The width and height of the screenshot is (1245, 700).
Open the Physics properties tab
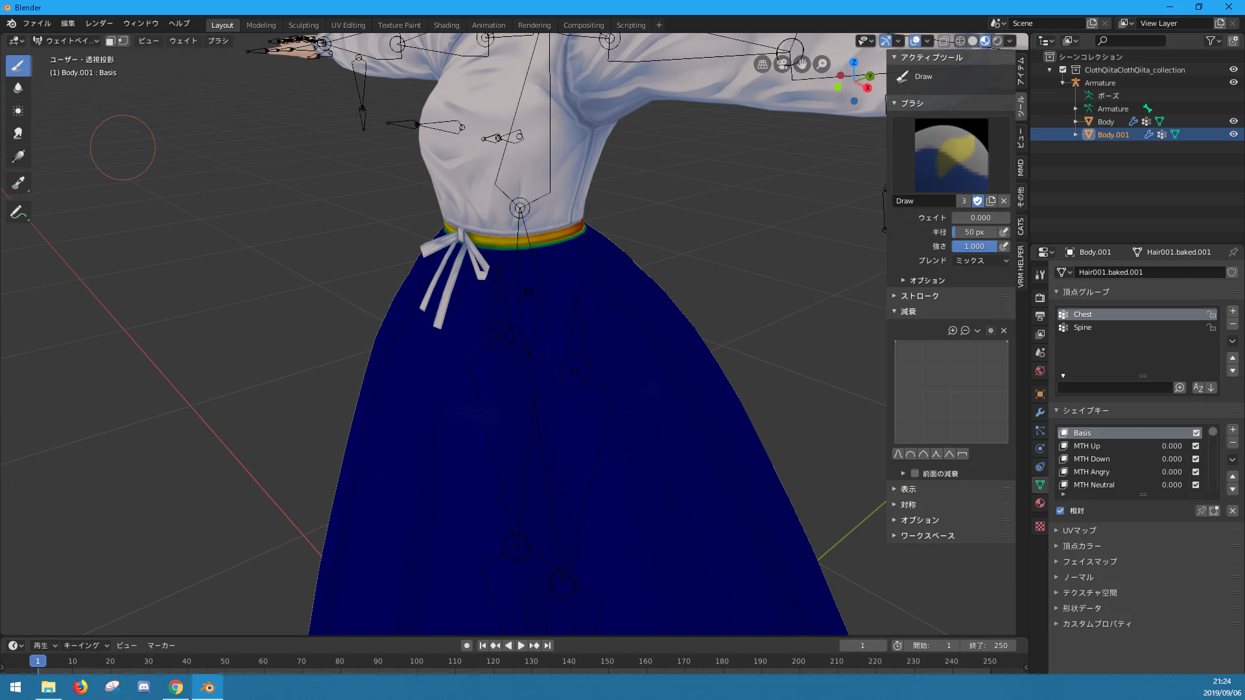click(x=1040, y=449)
